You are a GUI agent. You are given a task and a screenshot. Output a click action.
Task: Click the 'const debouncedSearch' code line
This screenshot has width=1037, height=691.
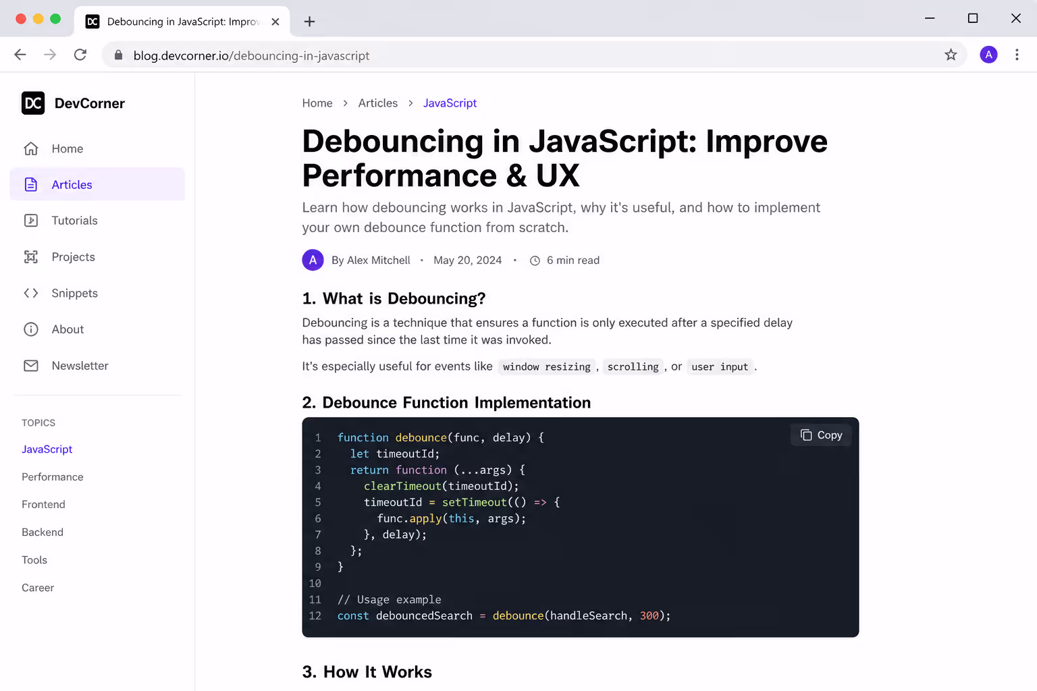[x=504, y=615]
